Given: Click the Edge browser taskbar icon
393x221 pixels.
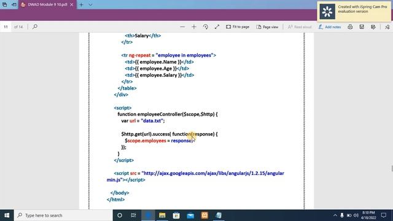Looking at the screenshot, I should (148, 215).
